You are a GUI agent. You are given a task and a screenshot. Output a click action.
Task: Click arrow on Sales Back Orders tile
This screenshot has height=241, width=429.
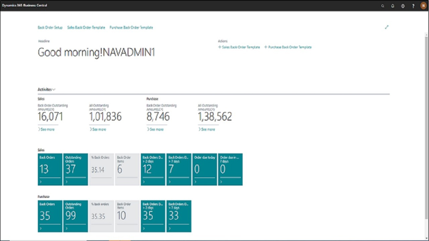click(41, 182)
